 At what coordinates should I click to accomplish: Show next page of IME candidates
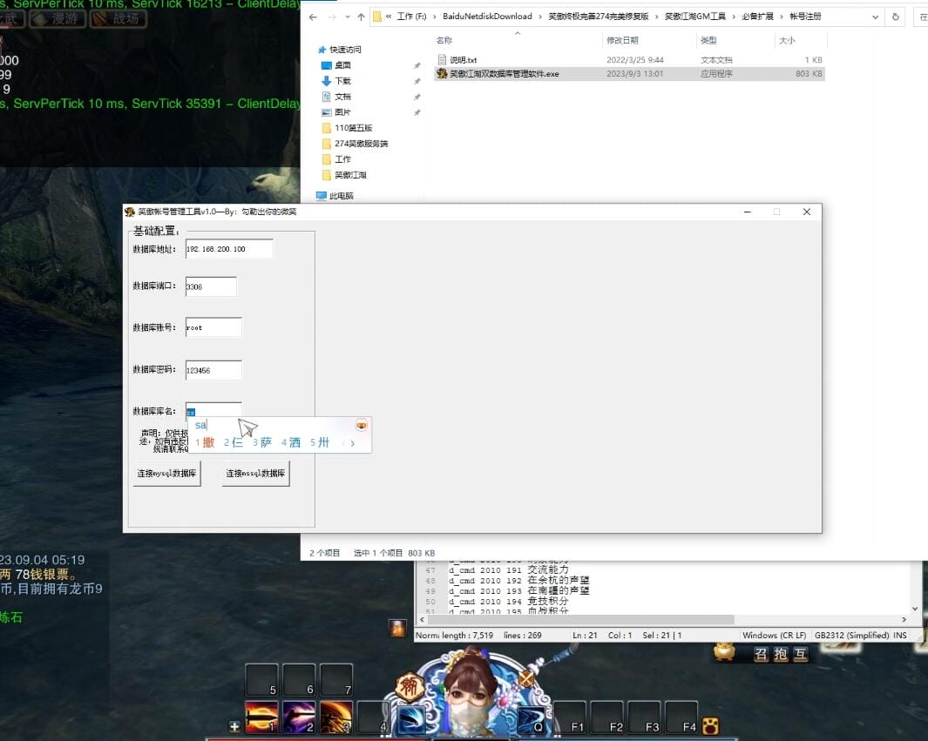tap(352, 443)
